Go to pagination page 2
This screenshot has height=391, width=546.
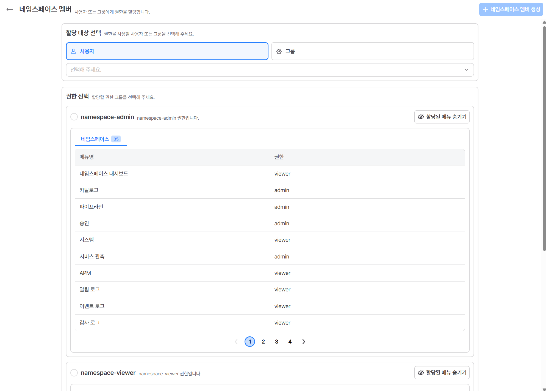coord(263,342)
